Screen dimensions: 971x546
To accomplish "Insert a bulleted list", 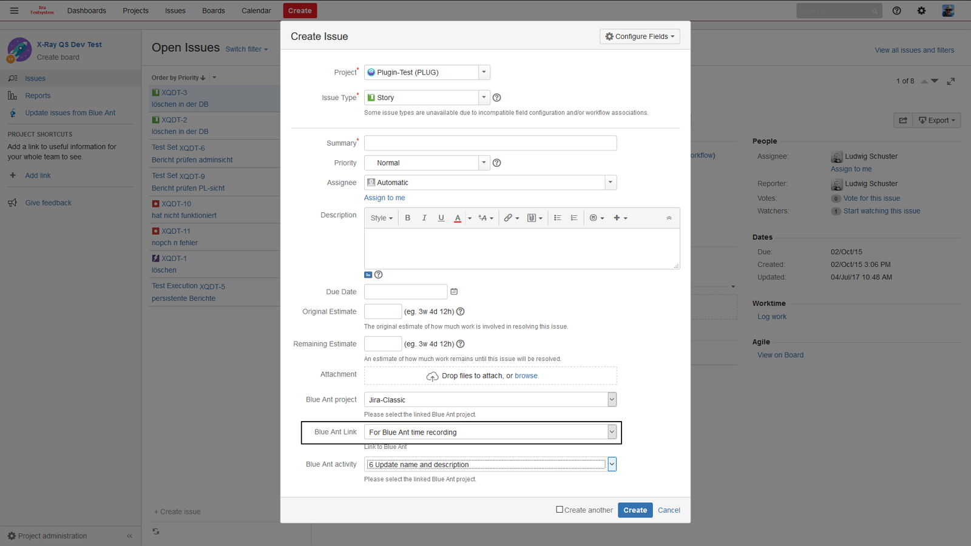I will [x=557, y=218].
